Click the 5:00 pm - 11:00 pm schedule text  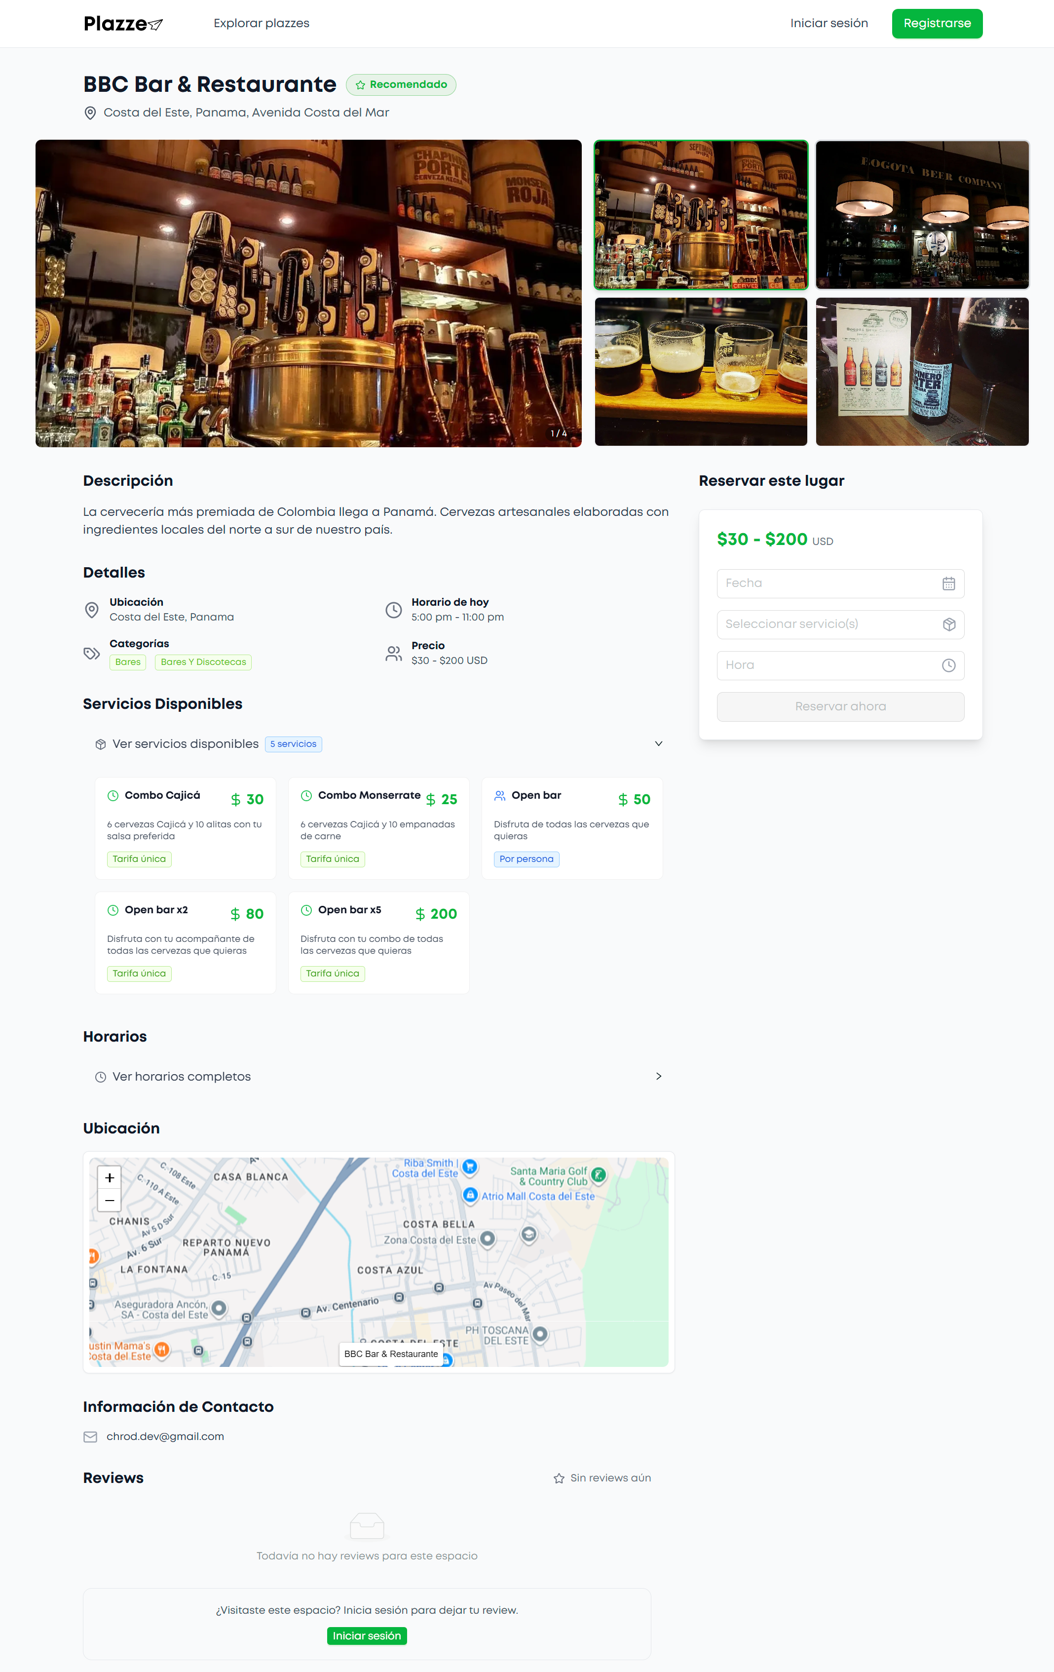point(457,617)
